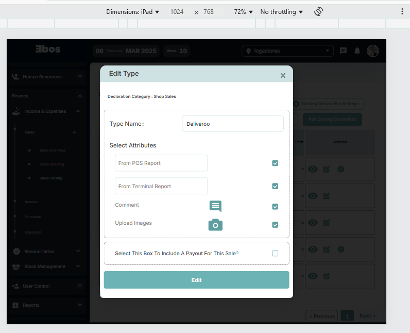The width and height of the screenshot is (410, 333).
Task: Click the rotate device icon
Action: (x=318, y=11)
